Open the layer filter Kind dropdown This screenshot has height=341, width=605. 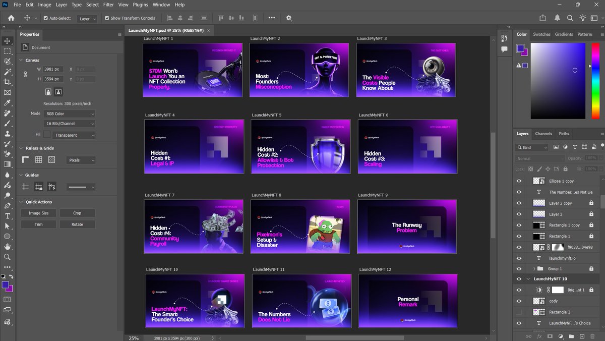click(532, 147)
